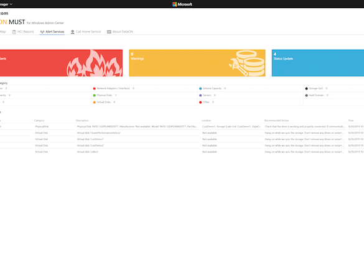The width and height of the screenshot is (364, 274).
Task: Click Virtual Disk category of CustDemo2 row
Action: tap(41, 145)
